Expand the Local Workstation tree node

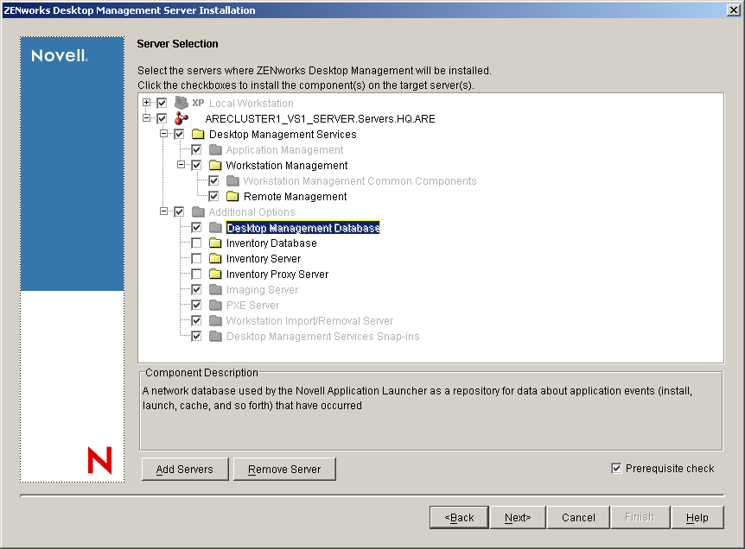click(x=147, y=102)
